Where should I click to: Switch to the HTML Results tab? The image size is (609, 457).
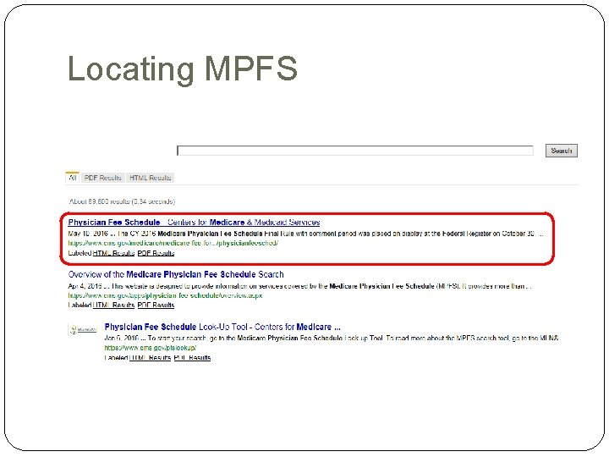click(x=150, y=178)
